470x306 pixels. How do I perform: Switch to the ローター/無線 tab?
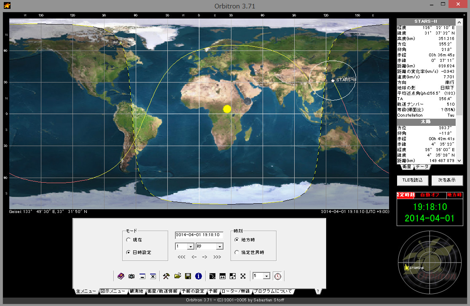(x=235, y=291)
